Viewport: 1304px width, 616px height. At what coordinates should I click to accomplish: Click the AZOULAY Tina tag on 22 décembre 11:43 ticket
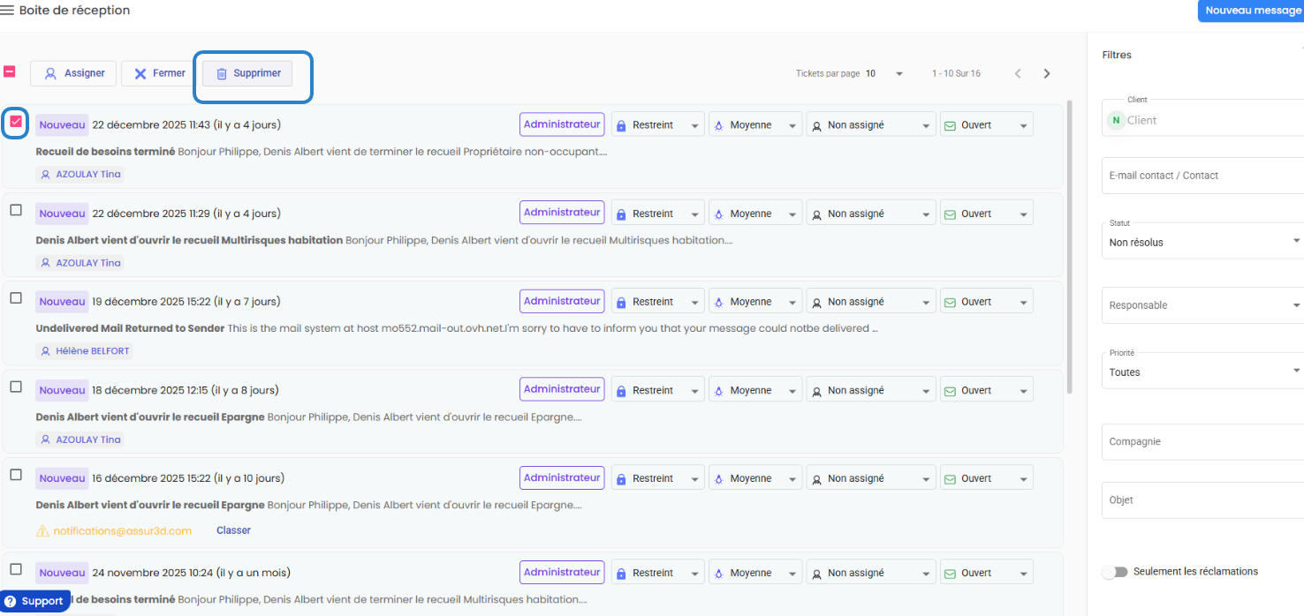coord(80,175)
